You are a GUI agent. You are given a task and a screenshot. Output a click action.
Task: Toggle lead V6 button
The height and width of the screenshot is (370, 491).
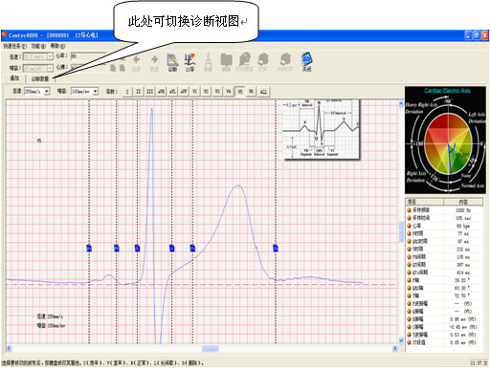tap(252, 92)
